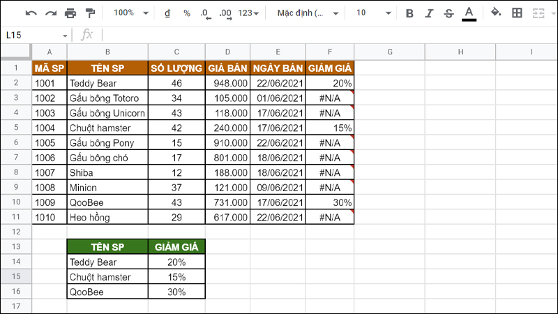Select column E header
Image resolution: width=558 pixels, height=314 pixels.
click(278, 52)
